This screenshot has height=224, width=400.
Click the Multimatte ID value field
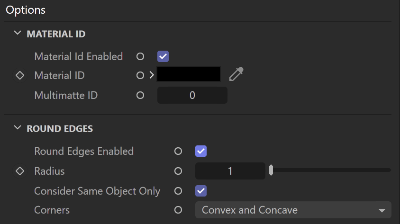(x=192, y=95)
